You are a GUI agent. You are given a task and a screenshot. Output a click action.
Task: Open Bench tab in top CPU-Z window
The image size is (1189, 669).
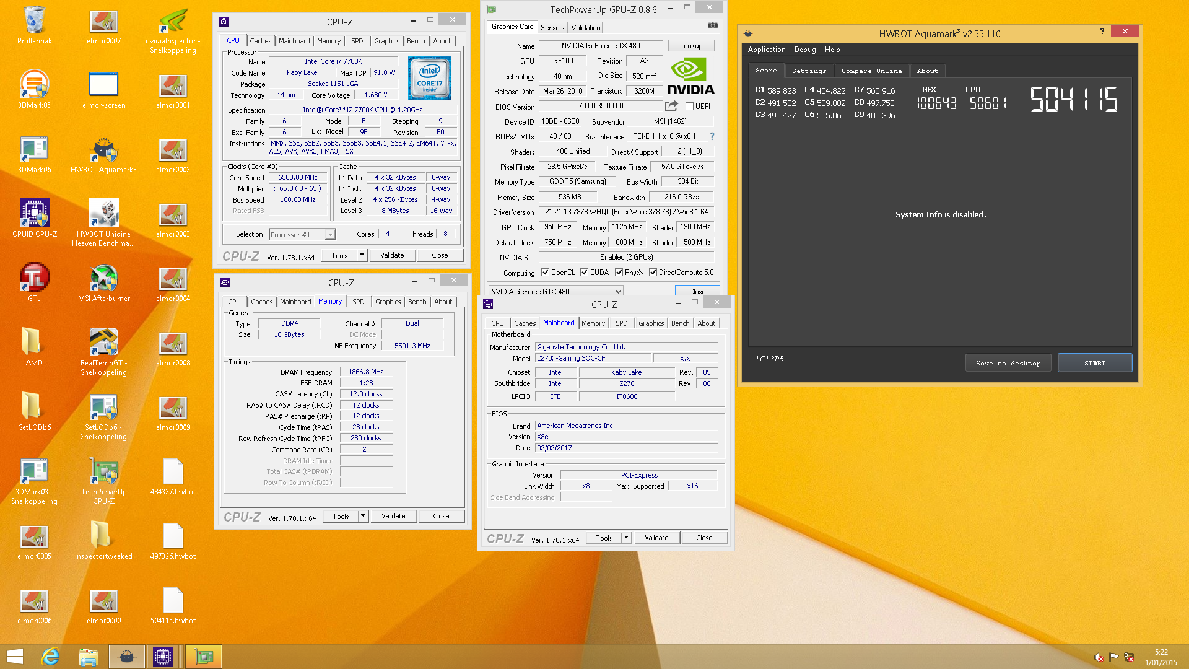click(416, 41)
